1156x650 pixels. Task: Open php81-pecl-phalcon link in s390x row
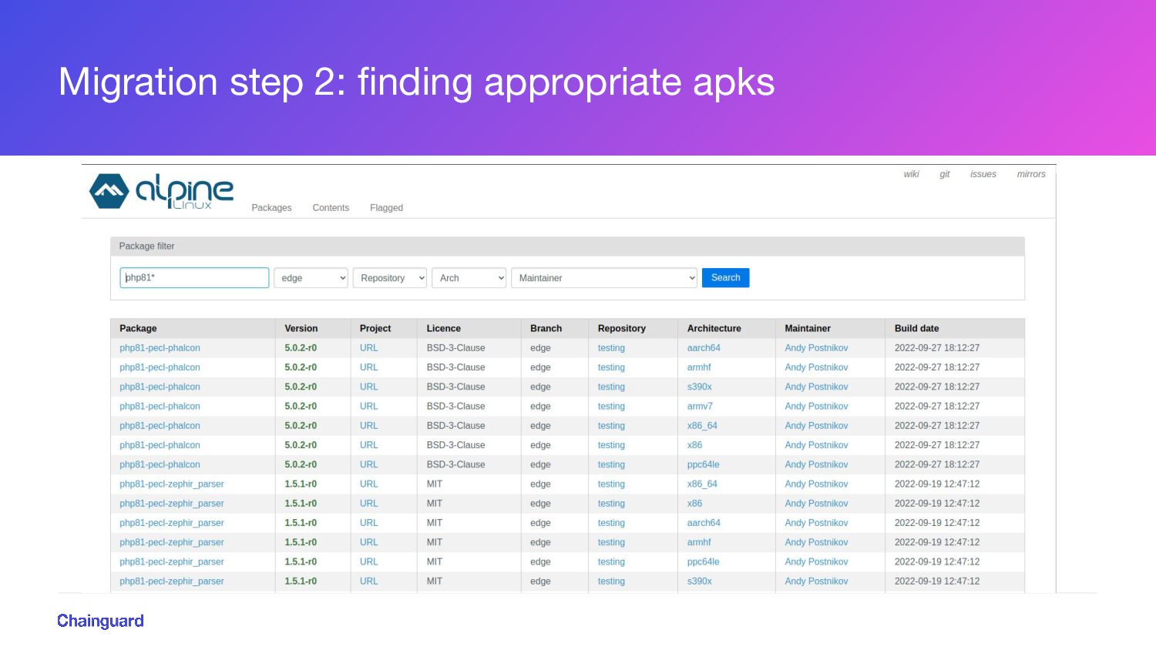[160, 387]
